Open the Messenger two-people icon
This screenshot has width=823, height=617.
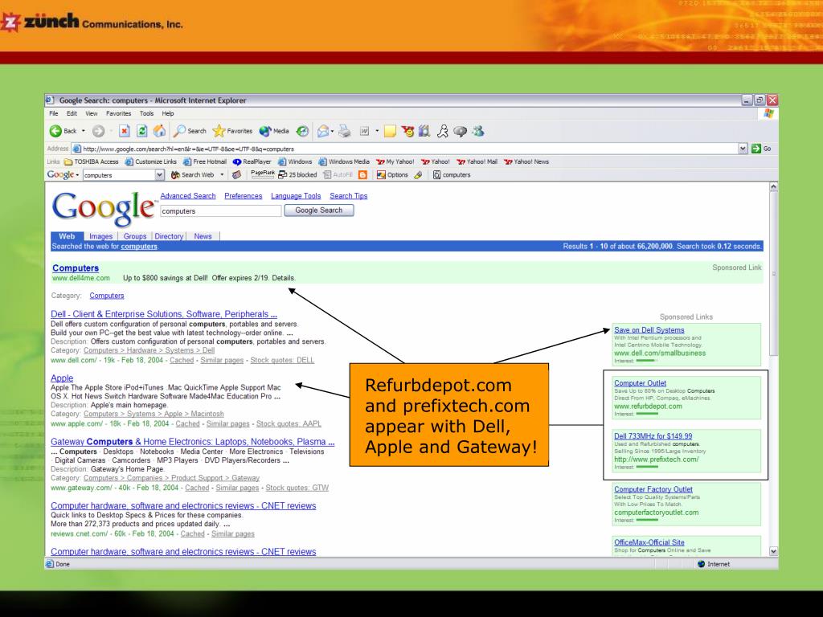[x=477, y=131]
